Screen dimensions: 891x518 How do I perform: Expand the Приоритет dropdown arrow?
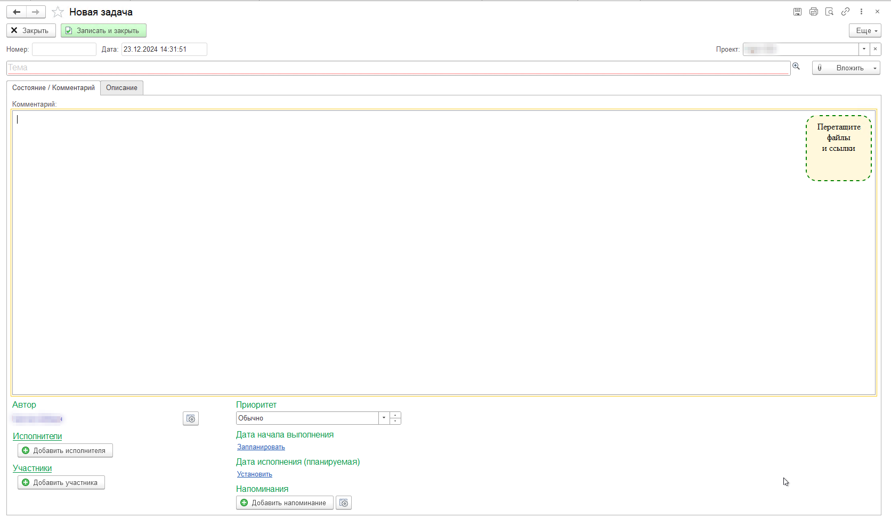pos(384,418)
